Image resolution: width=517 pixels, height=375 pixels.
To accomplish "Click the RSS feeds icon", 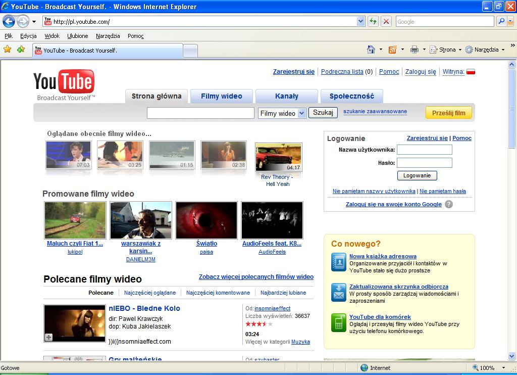I will coord(392,50).
